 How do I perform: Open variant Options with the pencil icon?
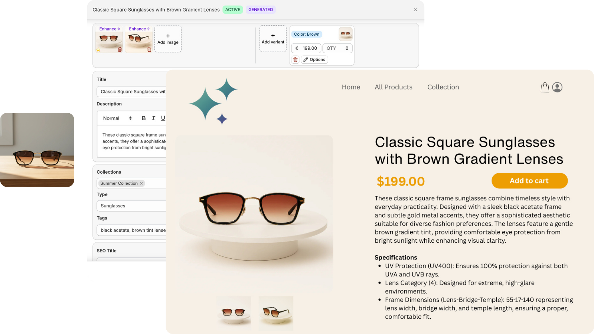(x=314, y=59)
